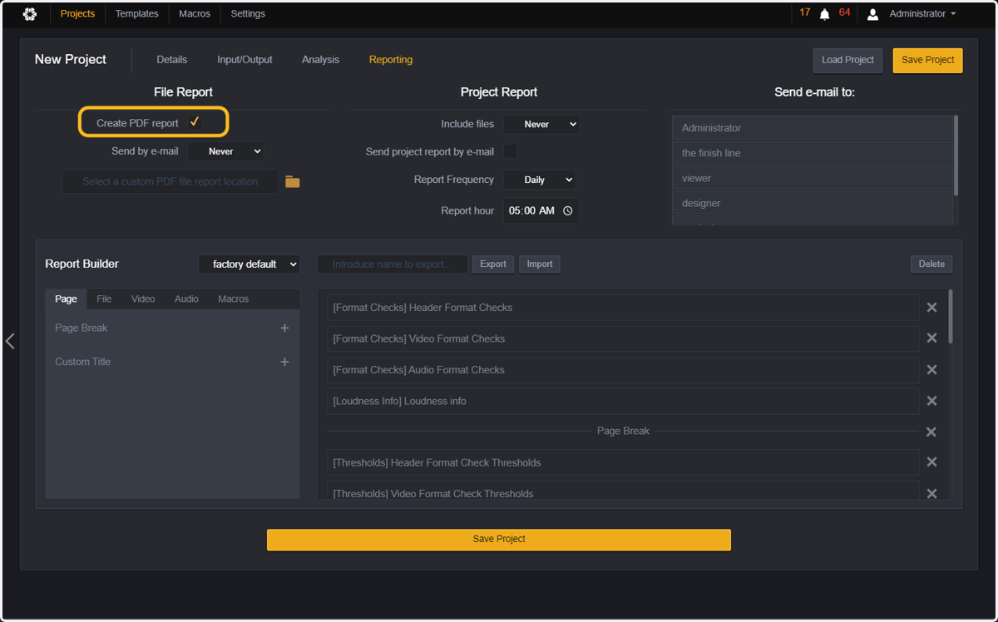The width and height of the screenshot is (998, 622).
Task: Focus the export name input field
Action: 393,264
